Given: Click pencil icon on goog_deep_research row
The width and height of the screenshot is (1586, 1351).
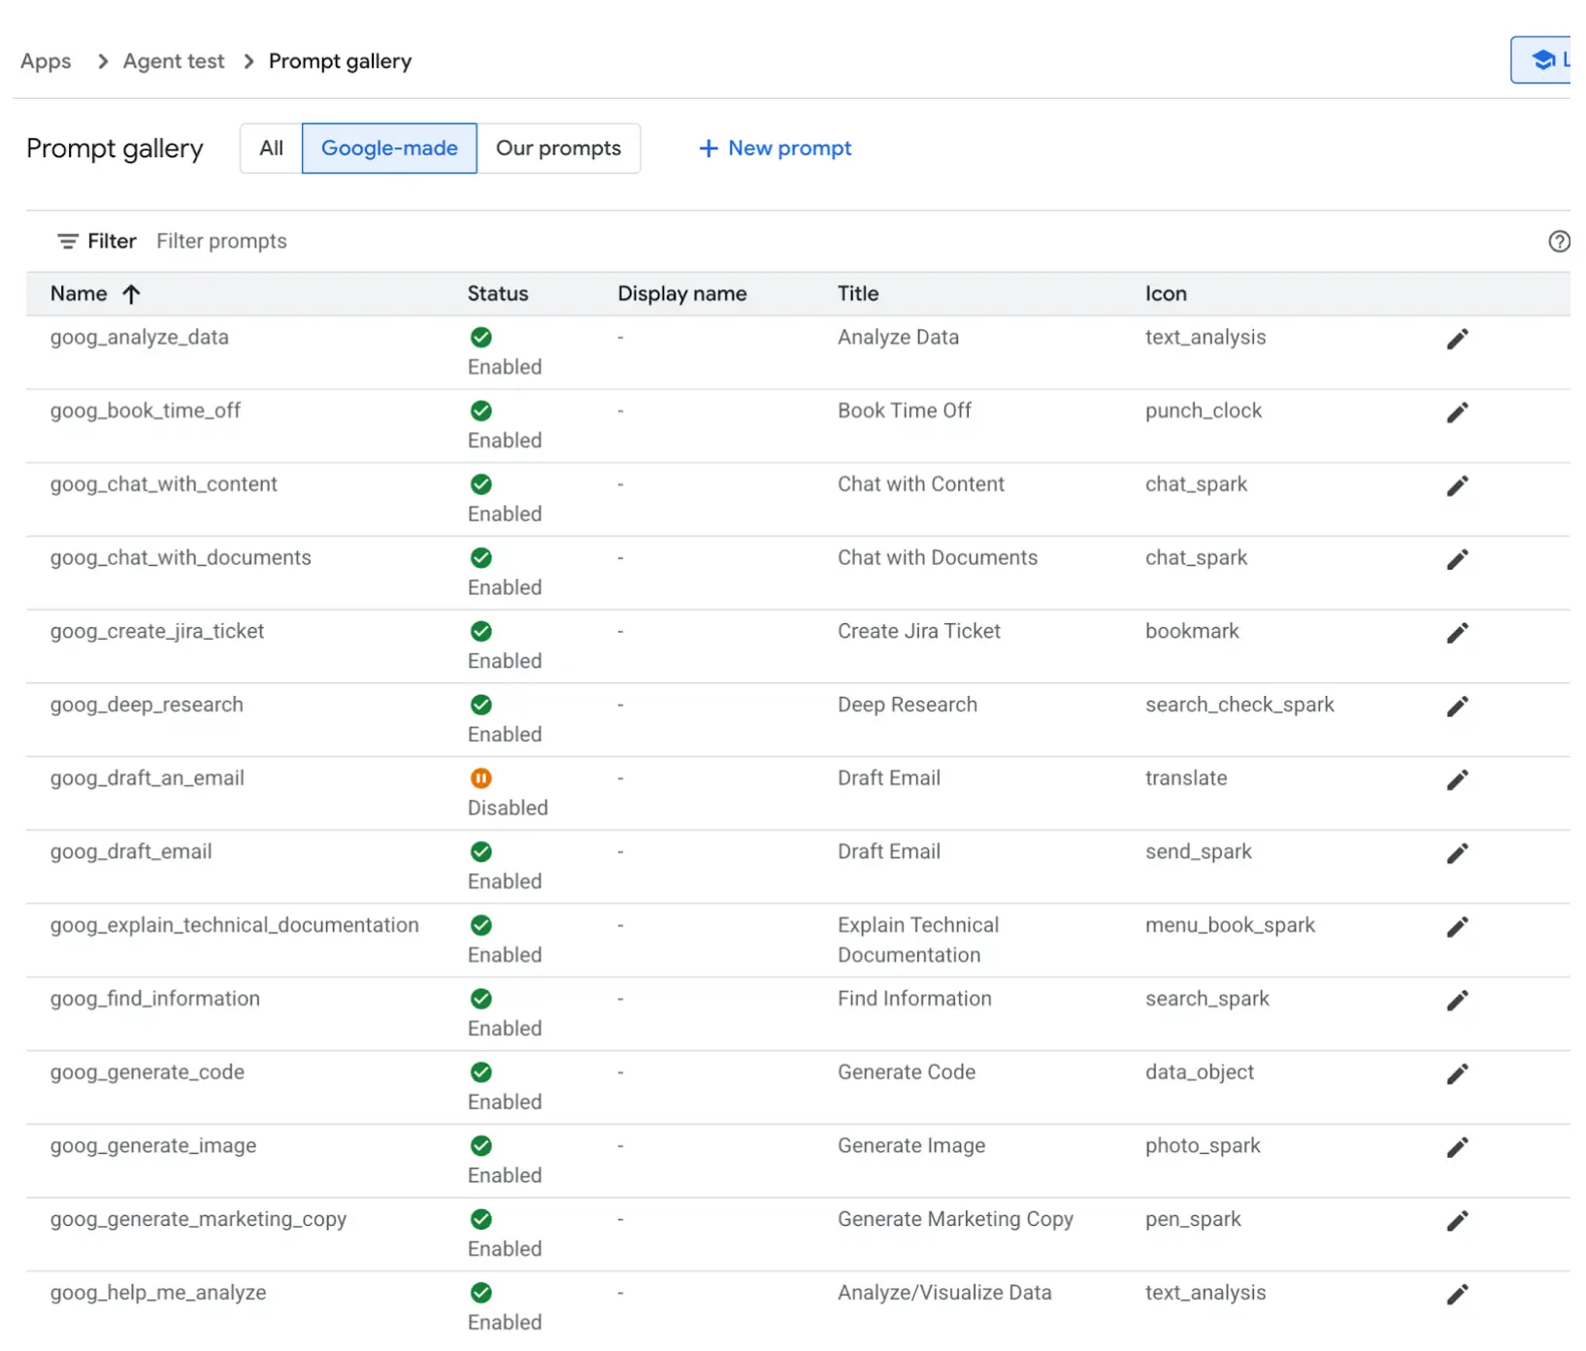Looking at the screenshot, I should (x=1456, y=707).
